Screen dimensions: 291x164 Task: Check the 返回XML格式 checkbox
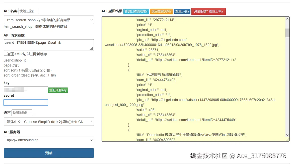pos(5,54)
